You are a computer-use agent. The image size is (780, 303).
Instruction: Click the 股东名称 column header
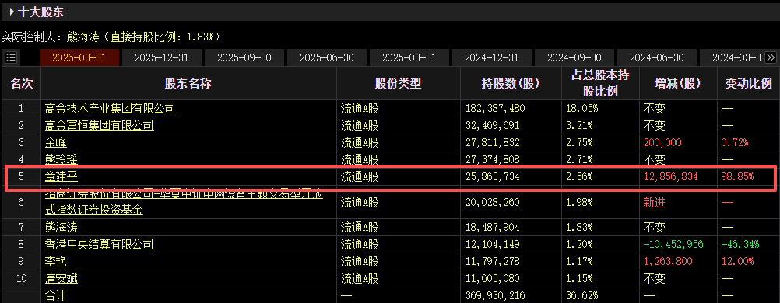pyautogui.click(x=188, y=83)
